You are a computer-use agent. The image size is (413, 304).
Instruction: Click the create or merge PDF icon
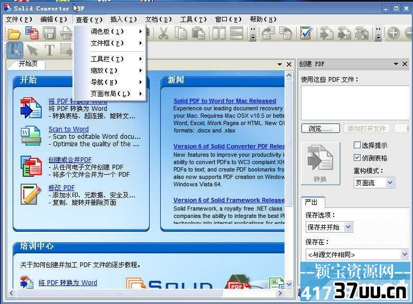click(31, 166)
